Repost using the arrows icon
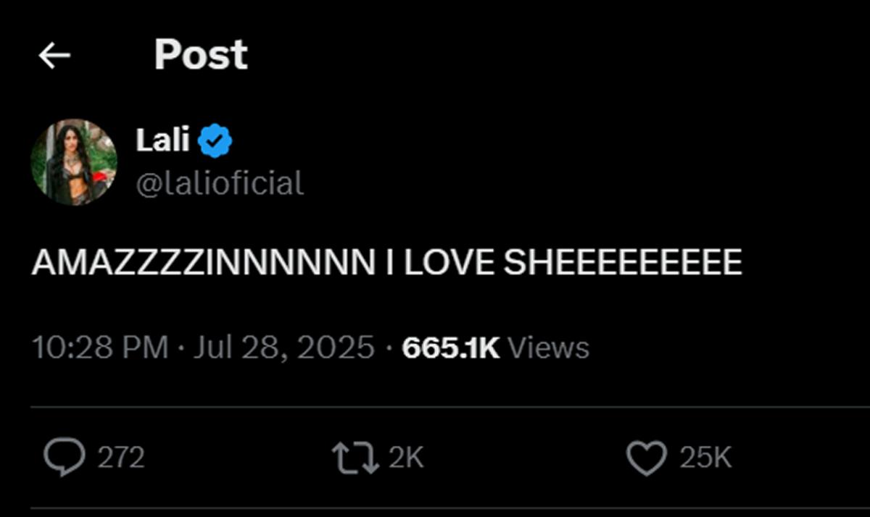870x517 pixels. [355, 458]
